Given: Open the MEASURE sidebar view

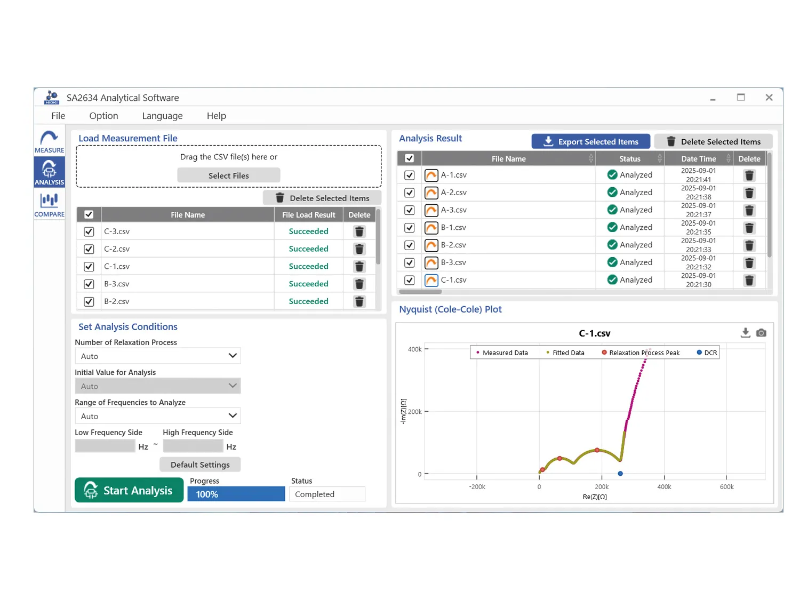Looking at the screenshot, I should click(x=49, y=141).
